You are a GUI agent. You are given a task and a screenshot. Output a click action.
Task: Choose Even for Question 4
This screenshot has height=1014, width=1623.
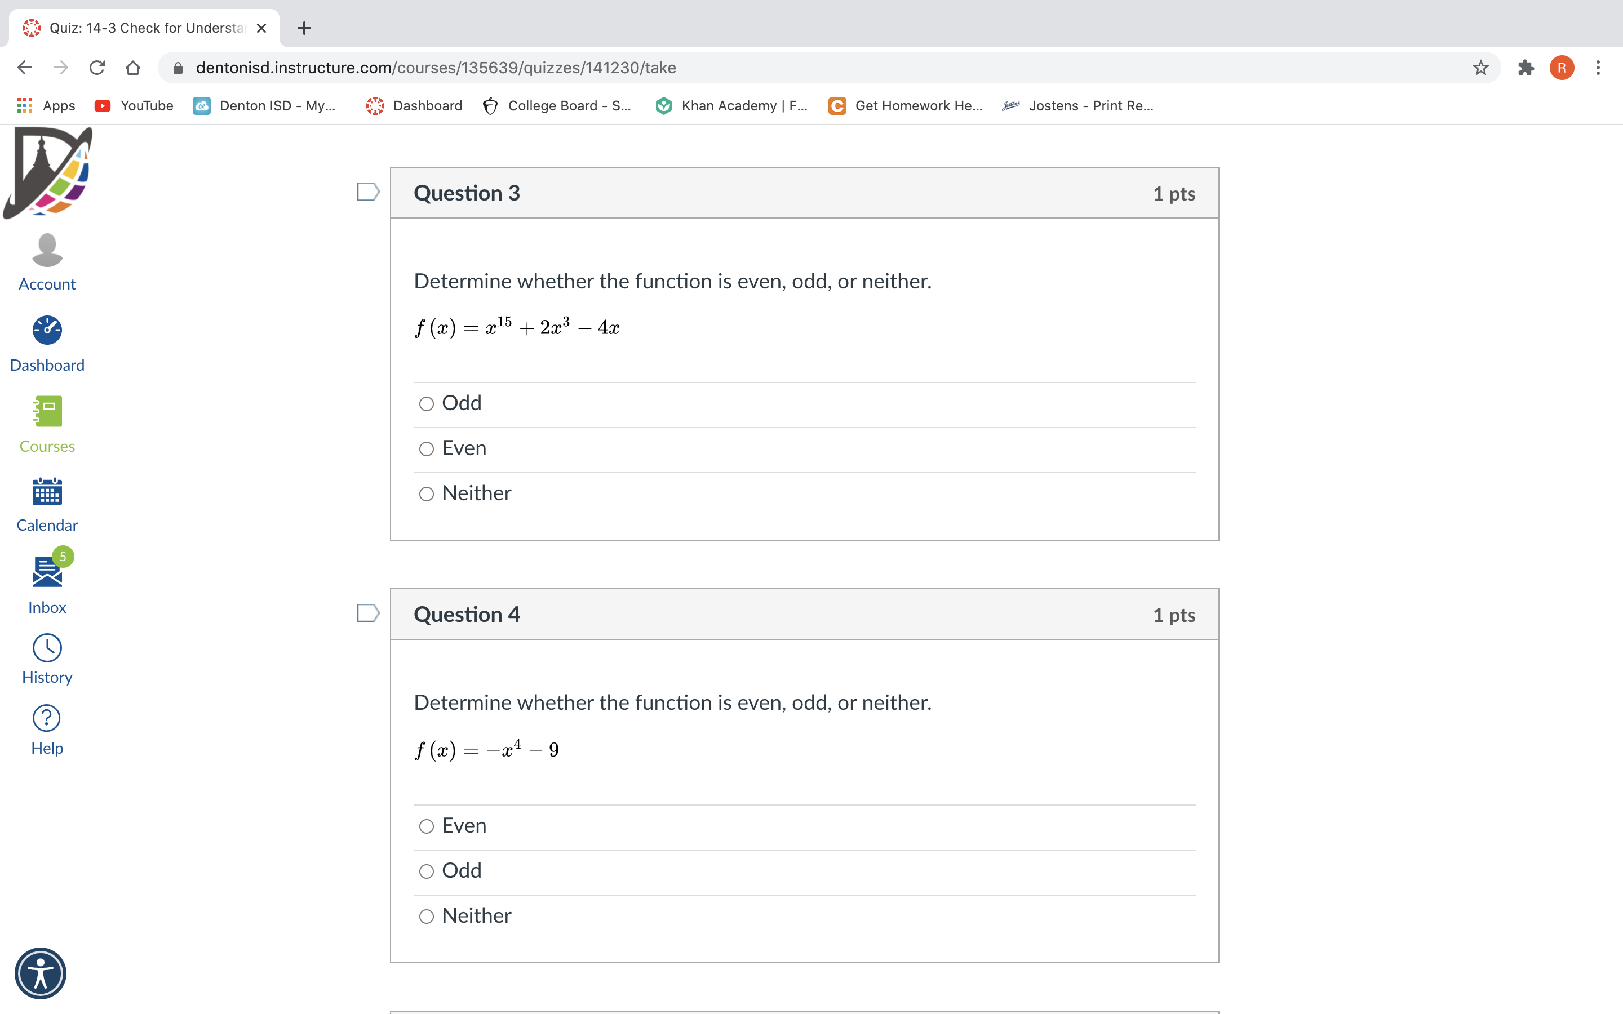pyautogui.click(x=427, y=826)
